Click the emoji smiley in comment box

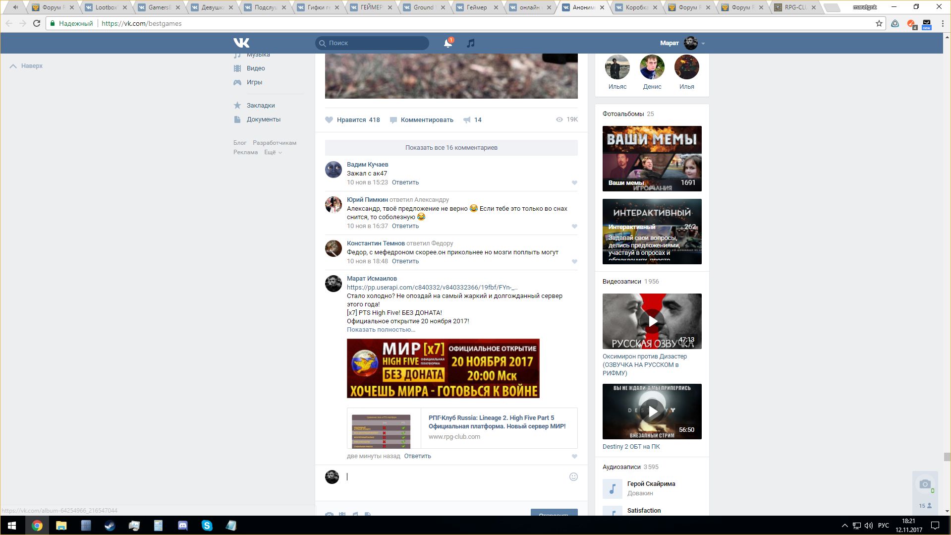tap(573, 476)
